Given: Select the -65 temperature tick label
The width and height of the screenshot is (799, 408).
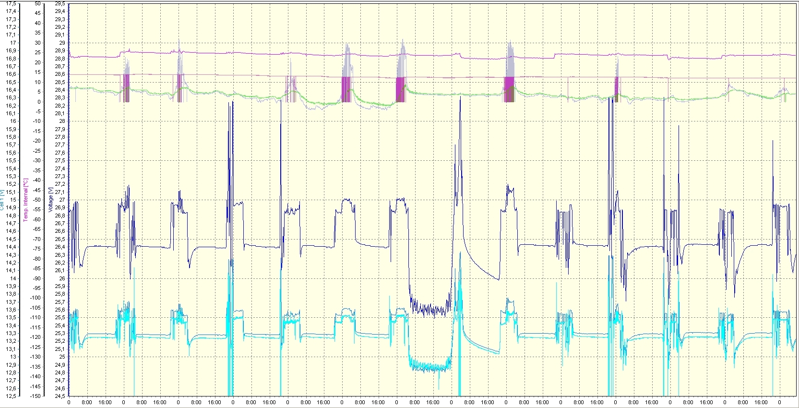Looking at the screenshot, I should pos(37,229).
